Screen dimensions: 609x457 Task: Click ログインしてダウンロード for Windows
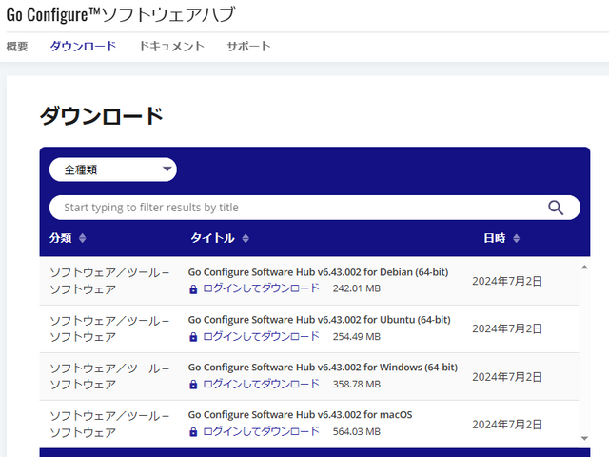pyautogui.click(x=261, y=384)
